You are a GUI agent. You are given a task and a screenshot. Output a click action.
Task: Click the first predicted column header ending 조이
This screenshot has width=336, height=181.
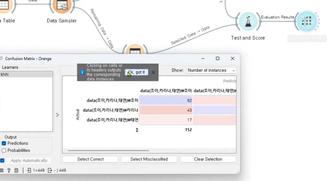pyautogui.click(x=166, y=91)
